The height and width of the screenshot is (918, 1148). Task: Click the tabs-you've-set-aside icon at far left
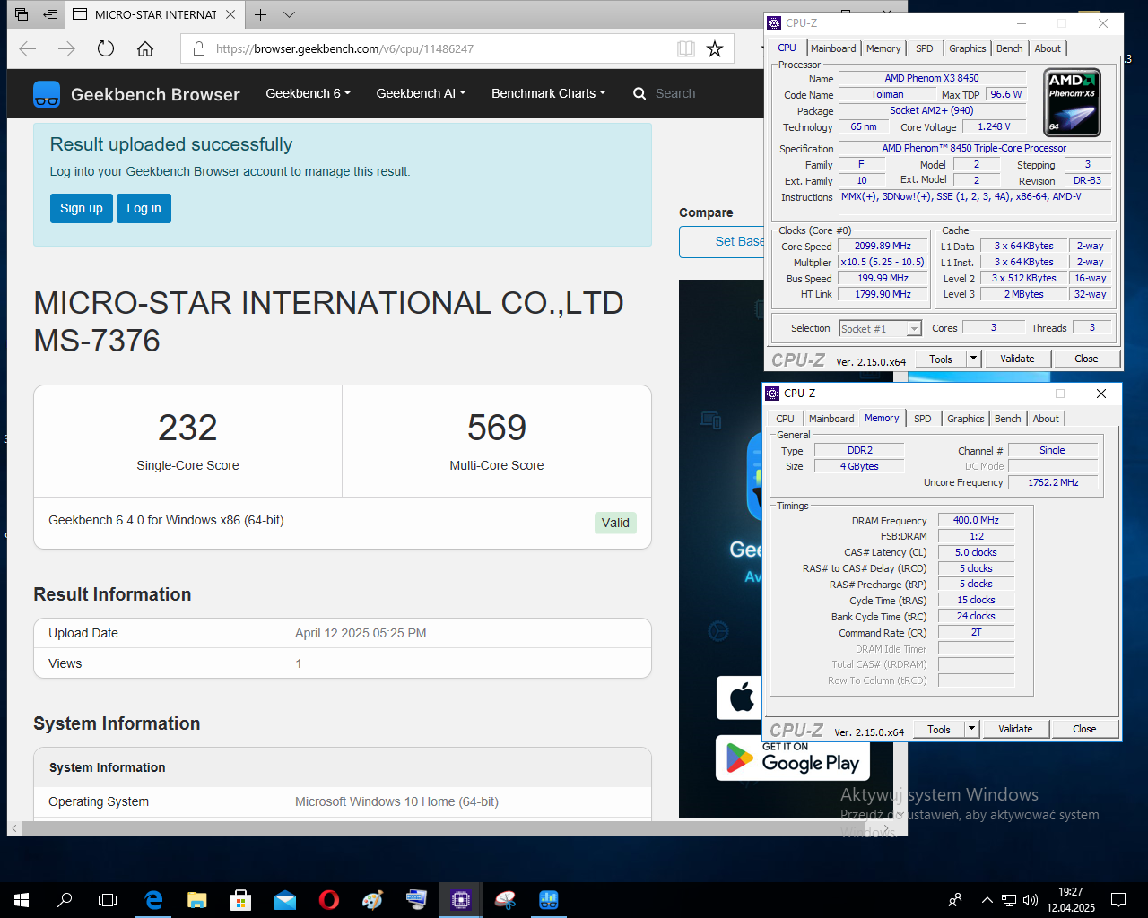pyautogui.click(x=22, y=14)
